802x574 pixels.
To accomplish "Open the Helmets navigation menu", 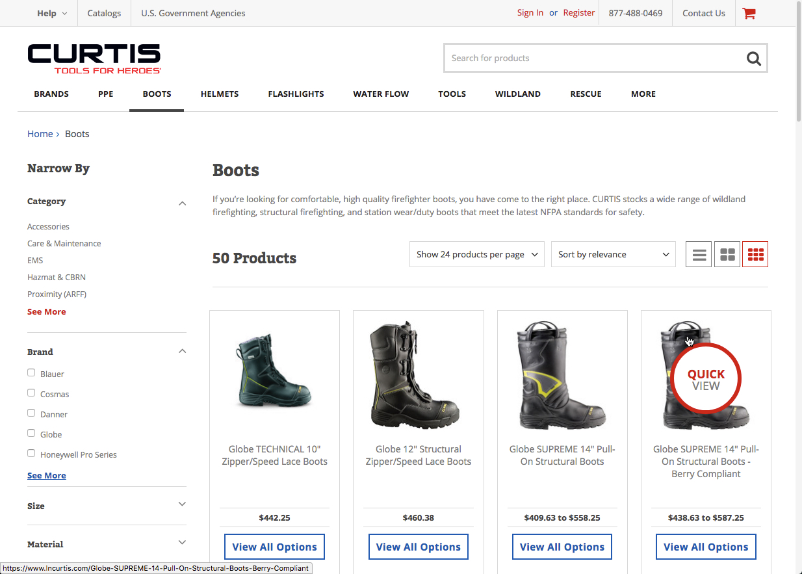I will (220, 94).
